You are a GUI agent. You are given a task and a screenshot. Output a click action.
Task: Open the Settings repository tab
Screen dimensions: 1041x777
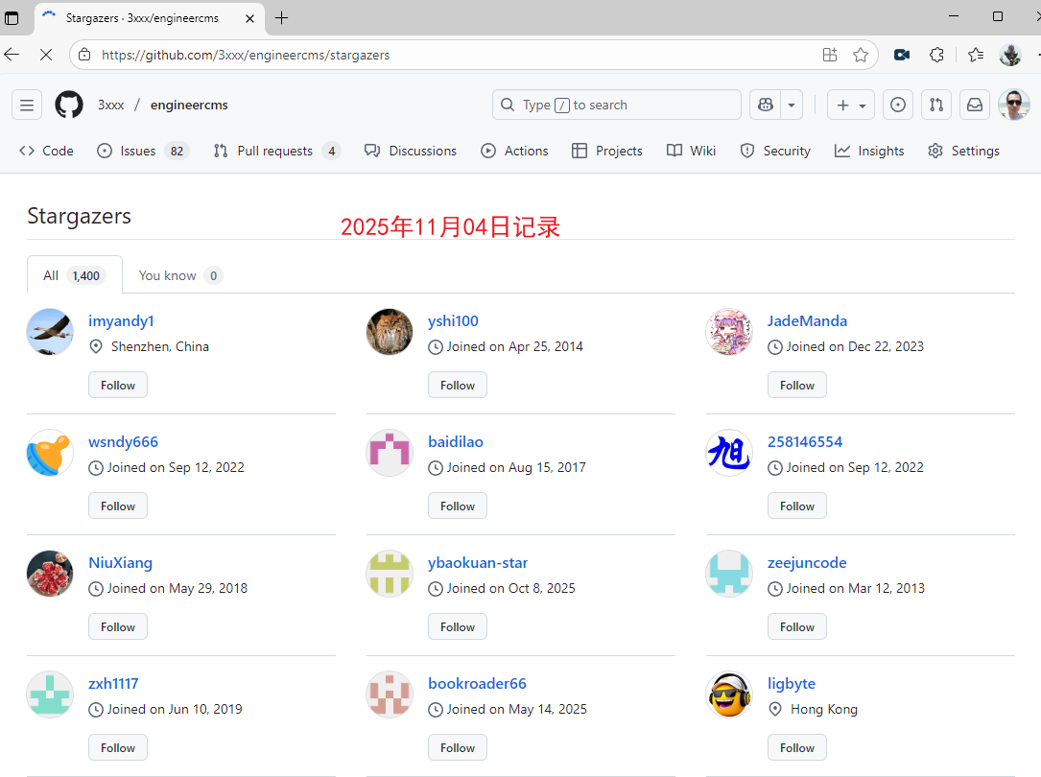[963, 151]
